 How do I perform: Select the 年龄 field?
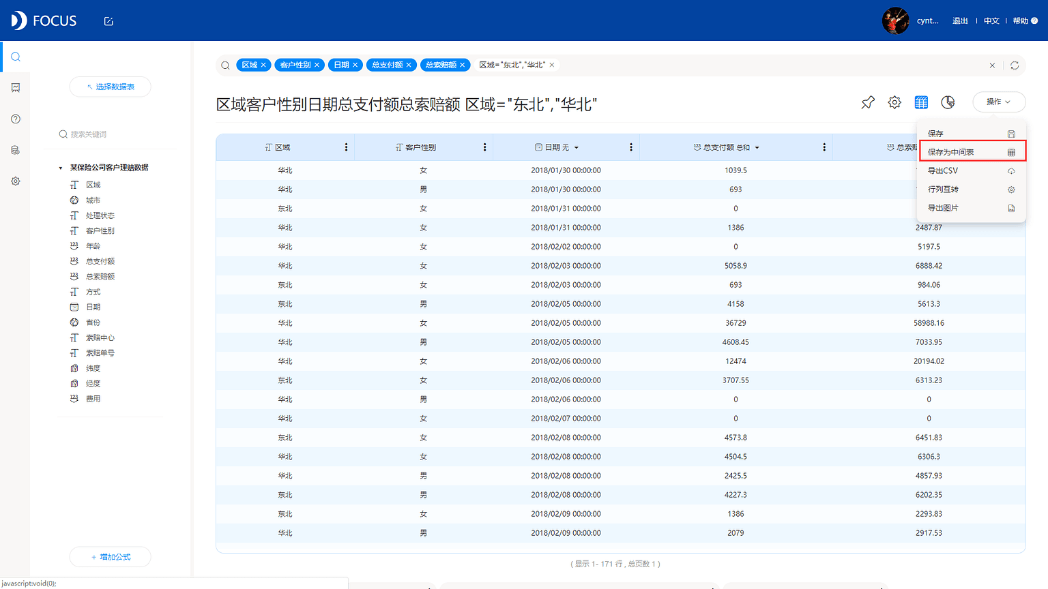tap(93, 246)
